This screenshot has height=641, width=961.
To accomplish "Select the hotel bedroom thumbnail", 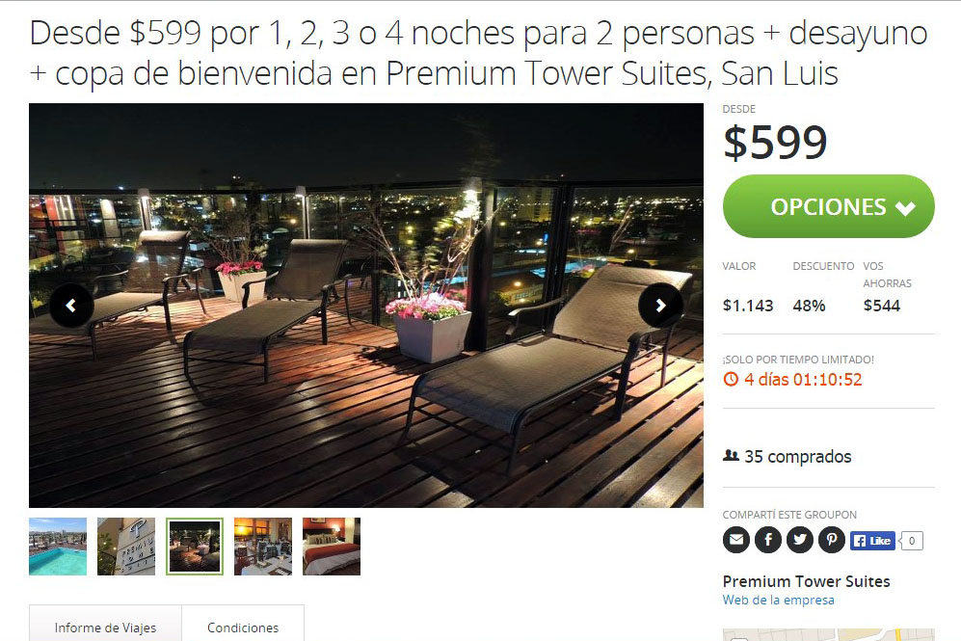I will coord(332,547).
